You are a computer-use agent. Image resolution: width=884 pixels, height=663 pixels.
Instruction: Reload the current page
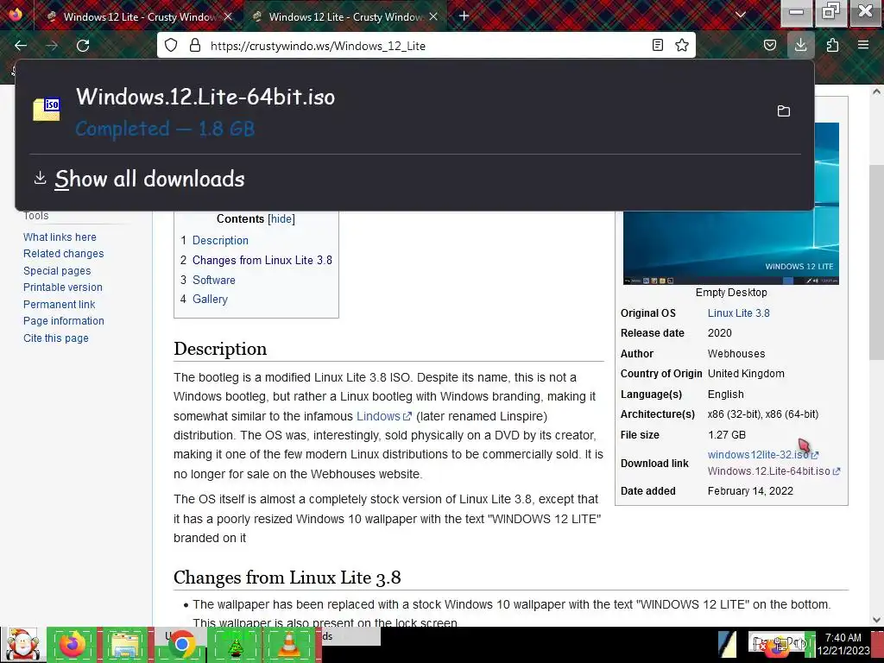click(x=83, y=45)
